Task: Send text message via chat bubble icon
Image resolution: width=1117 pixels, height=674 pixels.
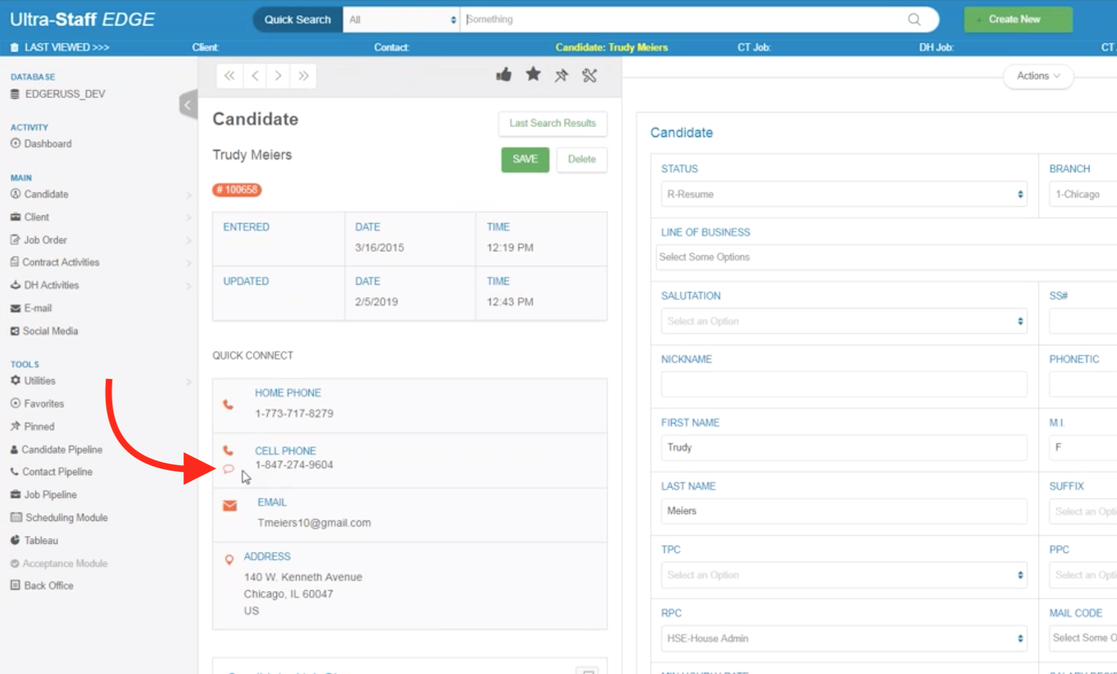Action: tap(229, 469)
